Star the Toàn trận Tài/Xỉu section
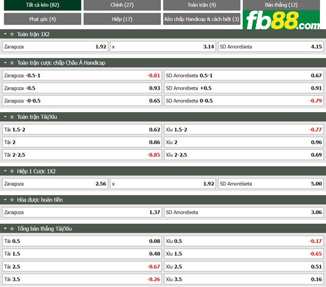 coord(12,117)
